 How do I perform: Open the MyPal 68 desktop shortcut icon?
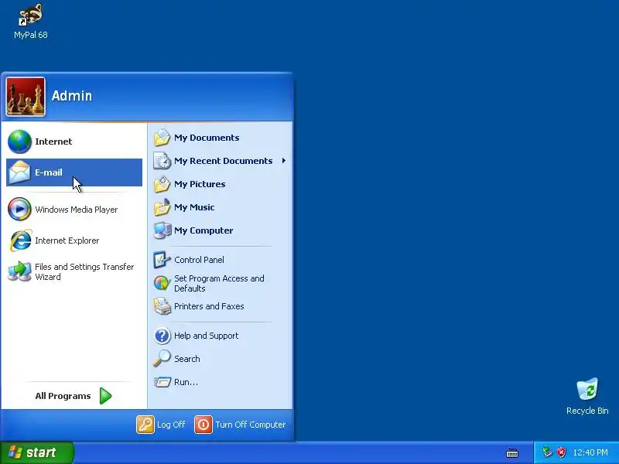[x=31, y=15]
